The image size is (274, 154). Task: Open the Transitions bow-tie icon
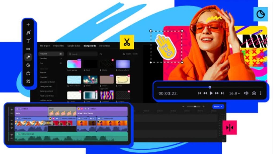(28, 49)
